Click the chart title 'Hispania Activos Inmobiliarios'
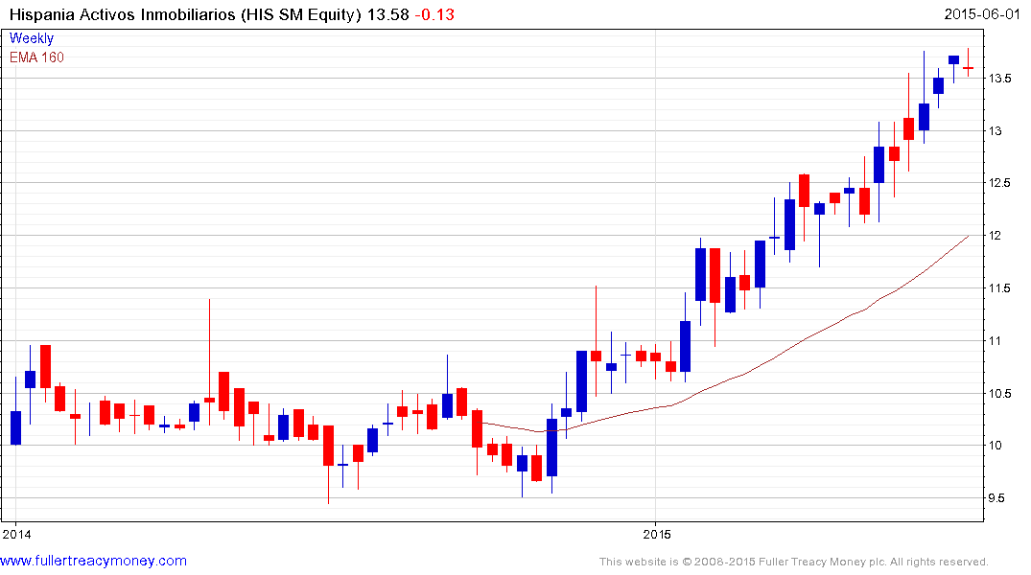The image size is (1031, 575). [122, 14]
